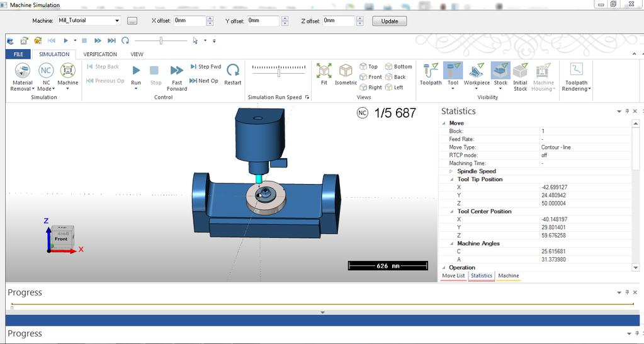Viewport: 644px width, 344px height.
Task: Open the NC Mode dropdown arrow
Action: click(x=54, y=89)
